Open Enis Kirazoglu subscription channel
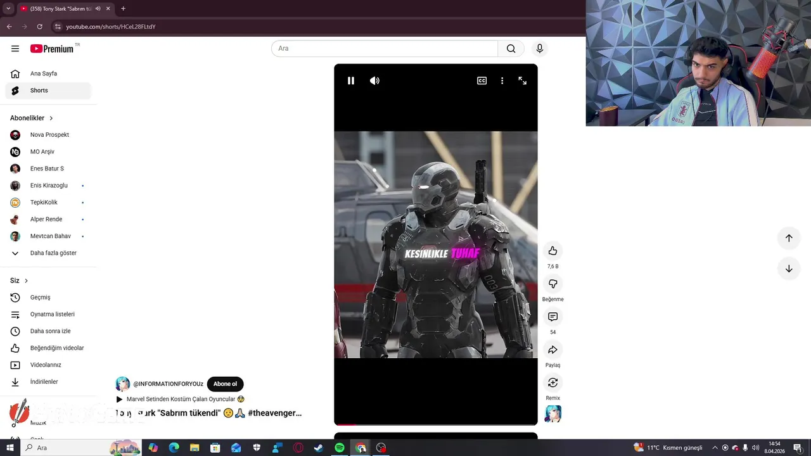Image resolution: width=811 pixels, height=456 pixels. click(x=48, y=186)
